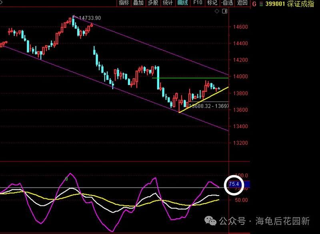Click the 14733.90 peak price label
The width and height of the screenshot is (320, 234).
[x=90, y=18]
